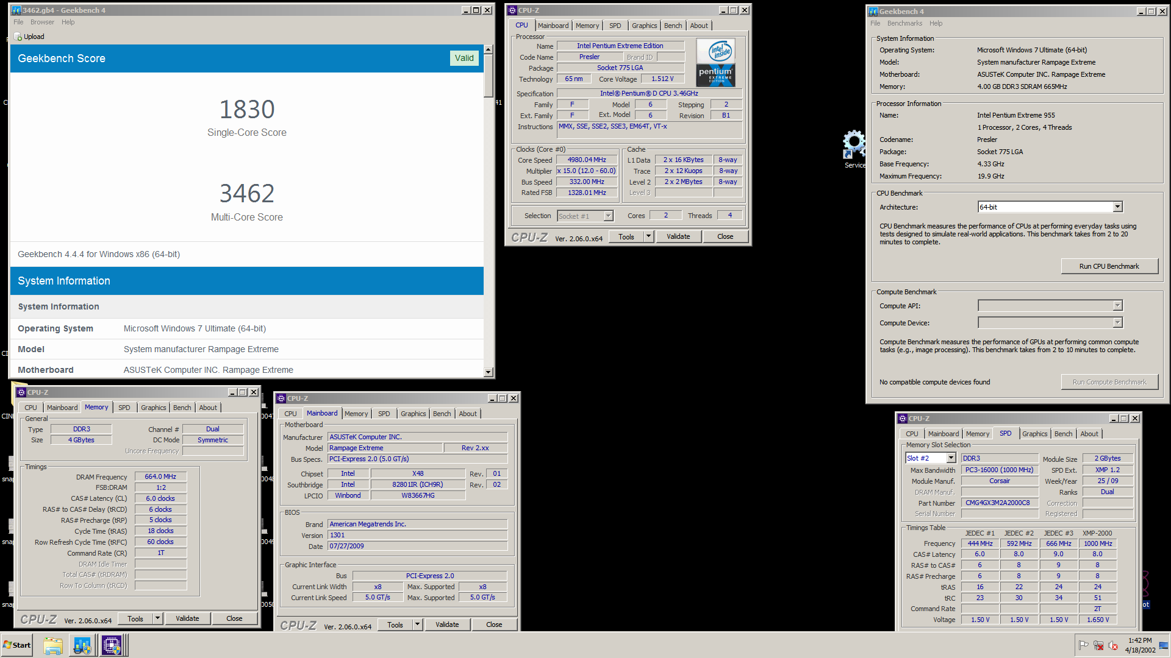Click the Core Speed 4980.04 MHz value
The height and width of the screenshot is (658, 1171).
point(587,160)
